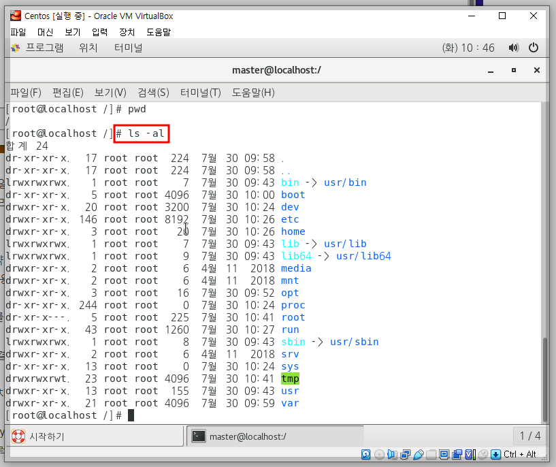Click the USB devices status icon
The width and height of the screenshot is (556, 467).
click(x=419, y=454)
